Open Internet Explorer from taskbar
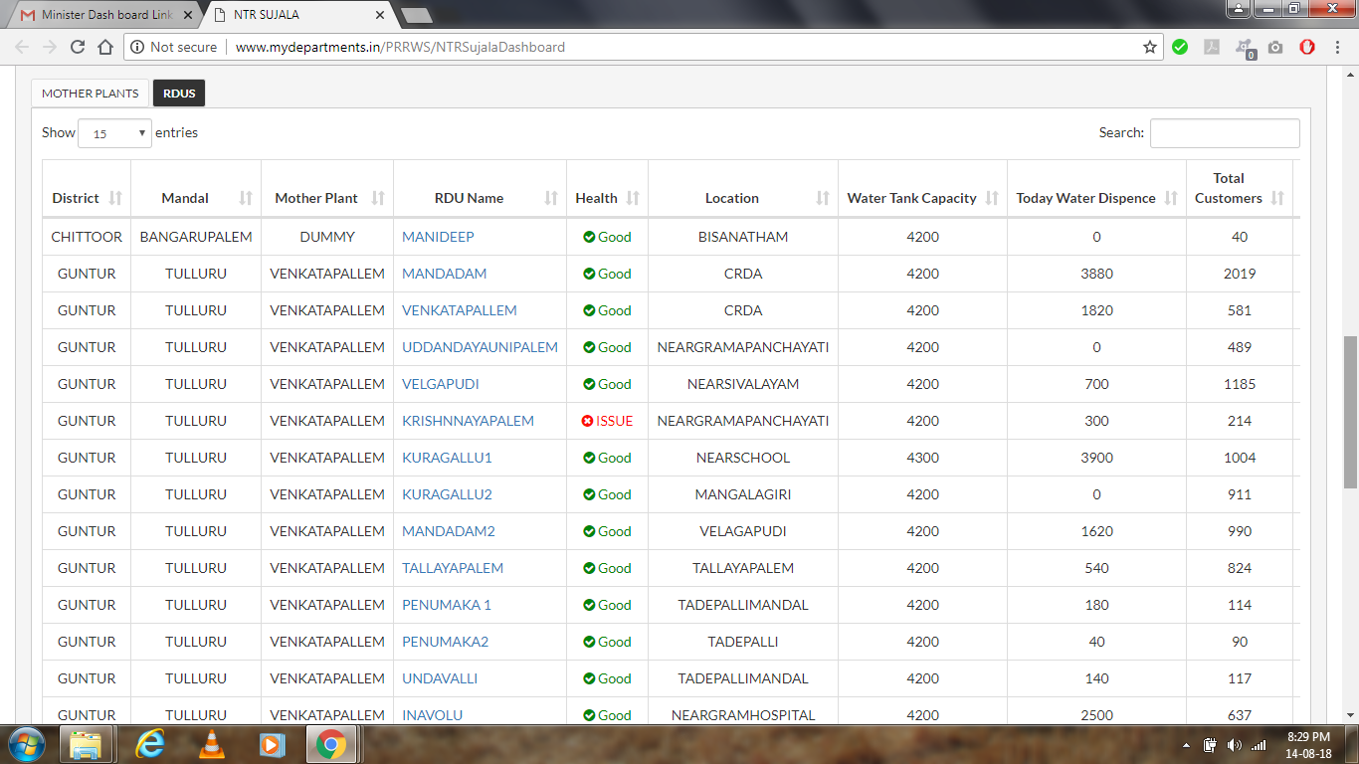 [x=150, y=744]
